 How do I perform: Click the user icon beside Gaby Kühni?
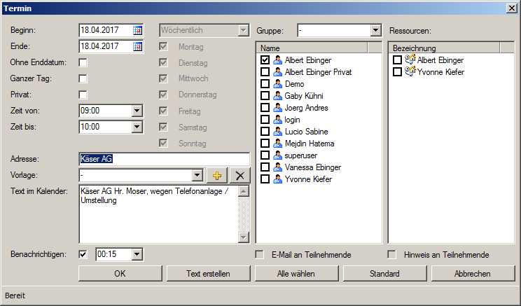tap(277, 96)
